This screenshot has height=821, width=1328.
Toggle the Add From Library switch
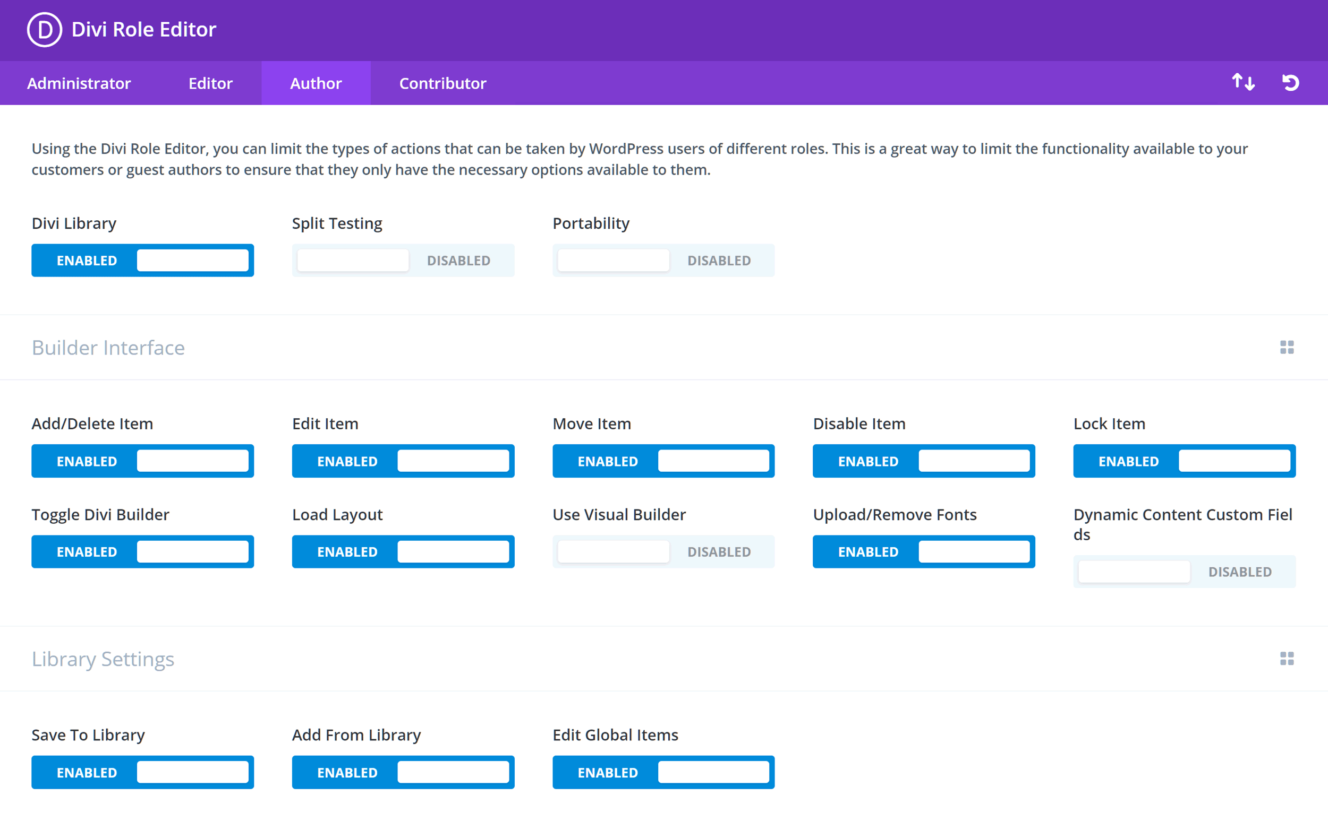tap(403, 772)
